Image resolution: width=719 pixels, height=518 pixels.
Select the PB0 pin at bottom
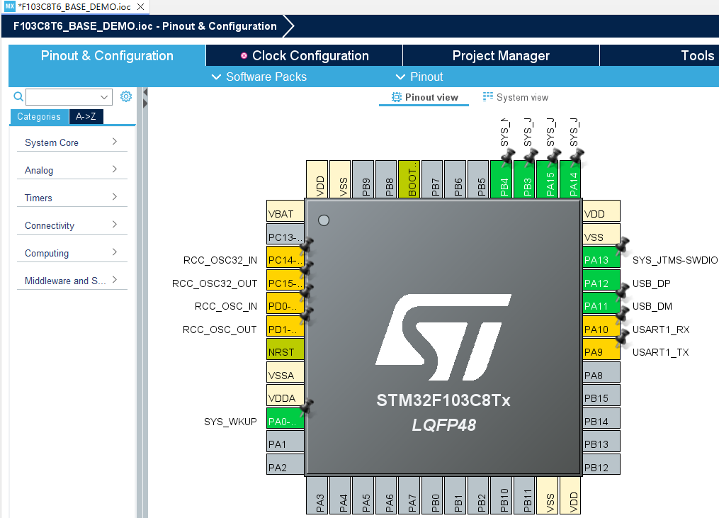coord(432,495)
